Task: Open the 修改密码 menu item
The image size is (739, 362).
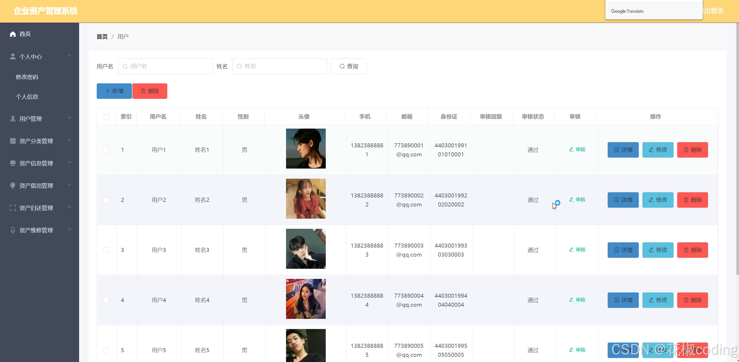Action: coord(27,77)
